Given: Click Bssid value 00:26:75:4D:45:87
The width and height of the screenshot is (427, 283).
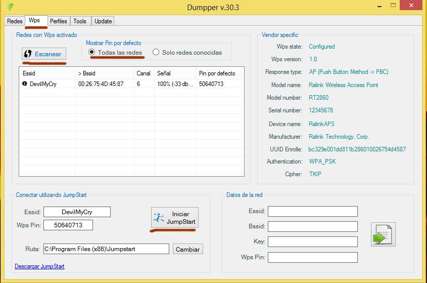Looking at the screenshot, I should pos(101,84).
